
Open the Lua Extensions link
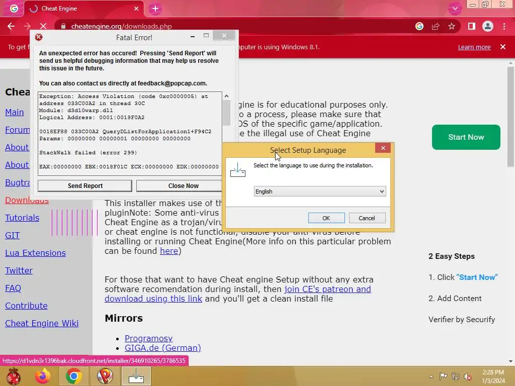36,253
